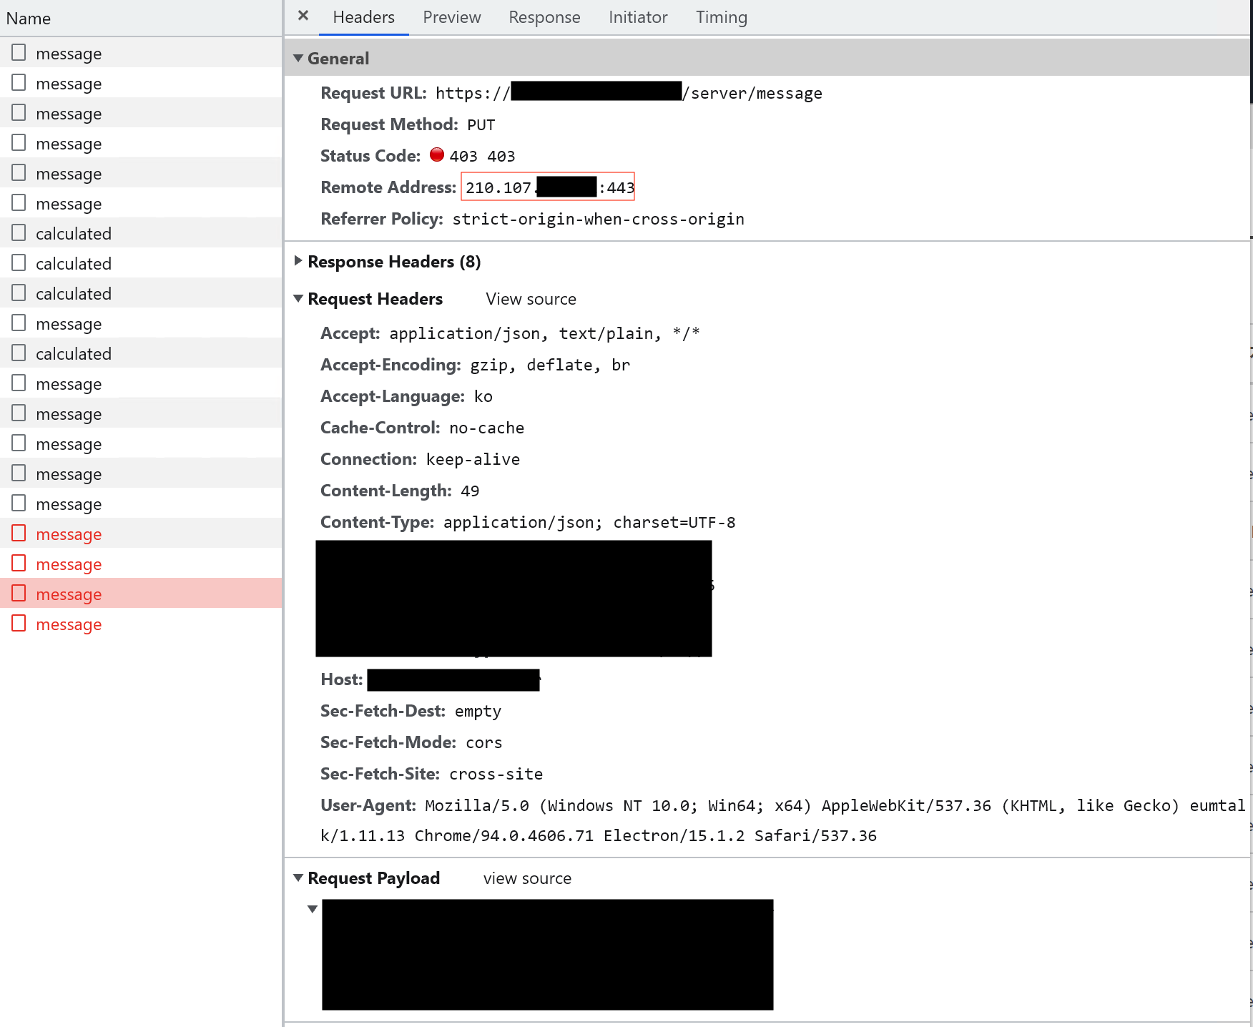1253x1027 pixels.
Task: Click the Accept-Encoding header value
Action: [550, 365]
